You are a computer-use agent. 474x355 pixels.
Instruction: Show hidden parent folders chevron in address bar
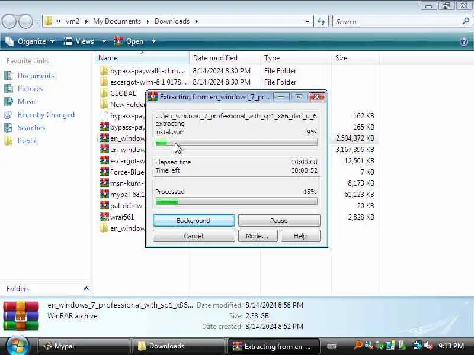click(59, 21)
